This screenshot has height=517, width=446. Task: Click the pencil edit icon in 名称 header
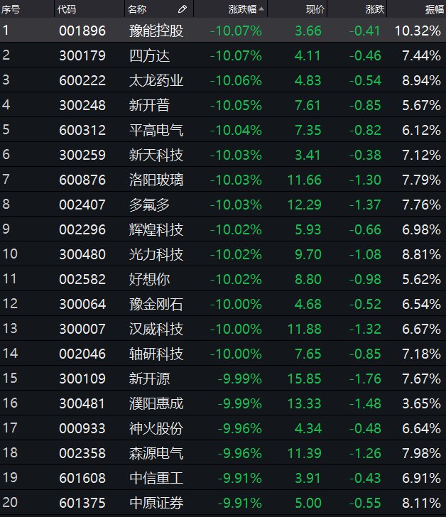click(183, 9)
